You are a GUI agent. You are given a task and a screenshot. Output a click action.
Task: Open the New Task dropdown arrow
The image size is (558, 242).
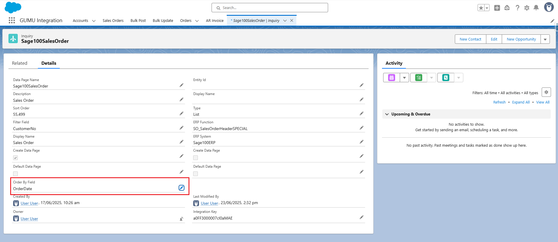pyautogui.click(x=432, y=78)
